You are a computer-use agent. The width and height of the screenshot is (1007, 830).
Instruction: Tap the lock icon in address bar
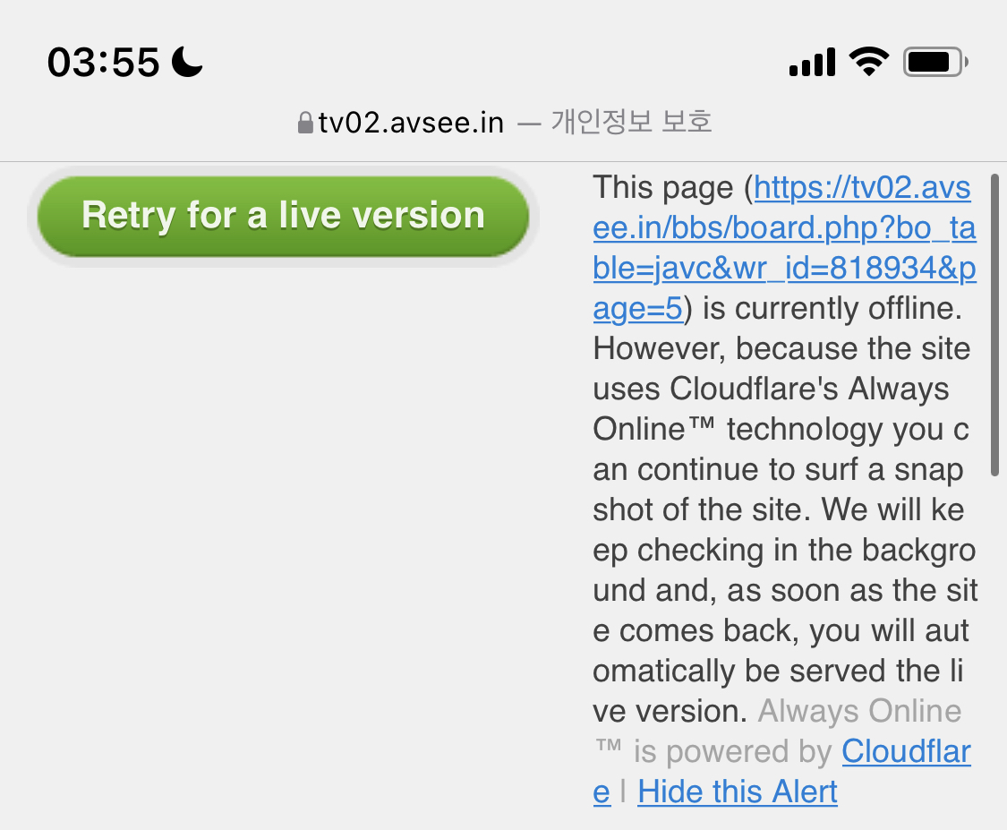click(306, 123)
